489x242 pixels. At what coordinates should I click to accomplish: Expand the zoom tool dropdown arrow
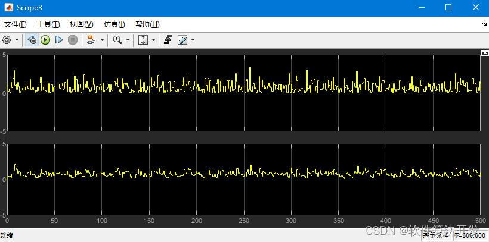pyautogui.click(x=128, y=40)
